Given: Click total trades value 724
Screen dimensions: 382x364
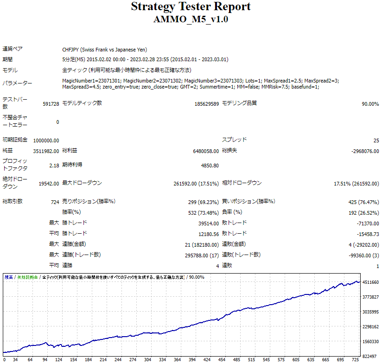Looking at the screenshot, I should click(x=55, y=202).
